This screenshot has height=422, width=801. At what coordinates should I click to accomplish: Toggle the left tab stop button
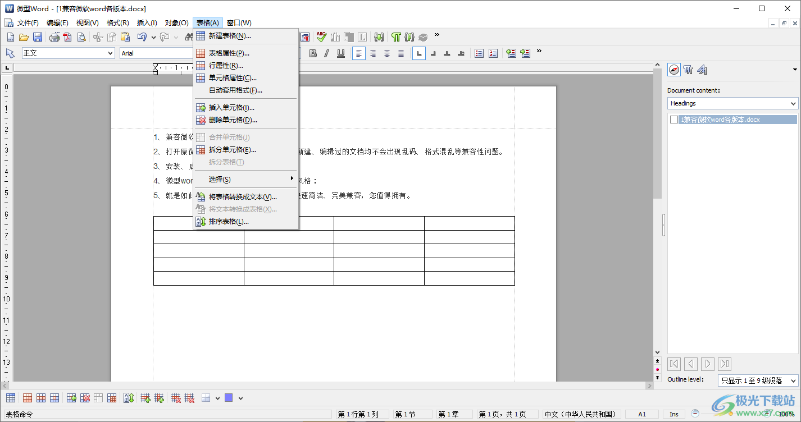pos(419,53)
